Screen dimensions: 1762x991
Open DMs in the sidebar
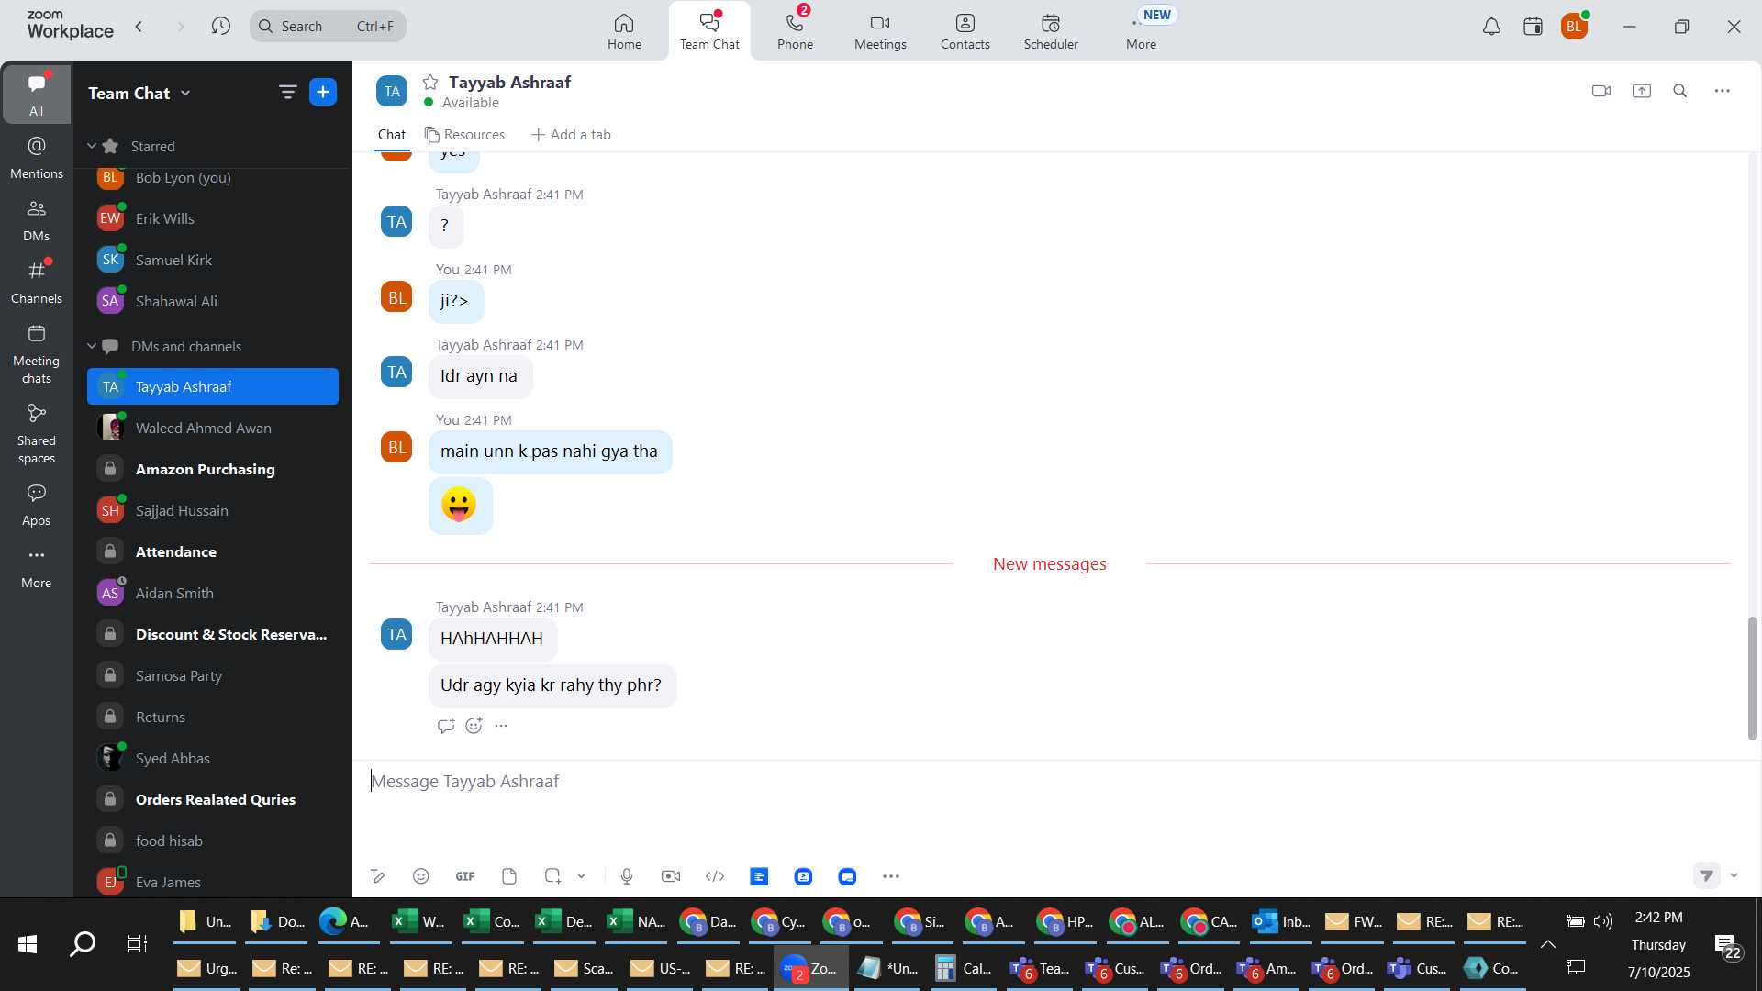click(36, 220)
